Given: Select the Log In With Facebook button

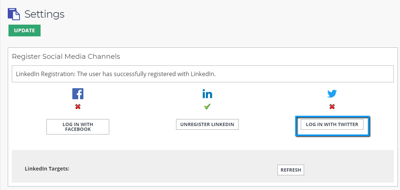Looking at the screenshot, I should coord(78,127).
